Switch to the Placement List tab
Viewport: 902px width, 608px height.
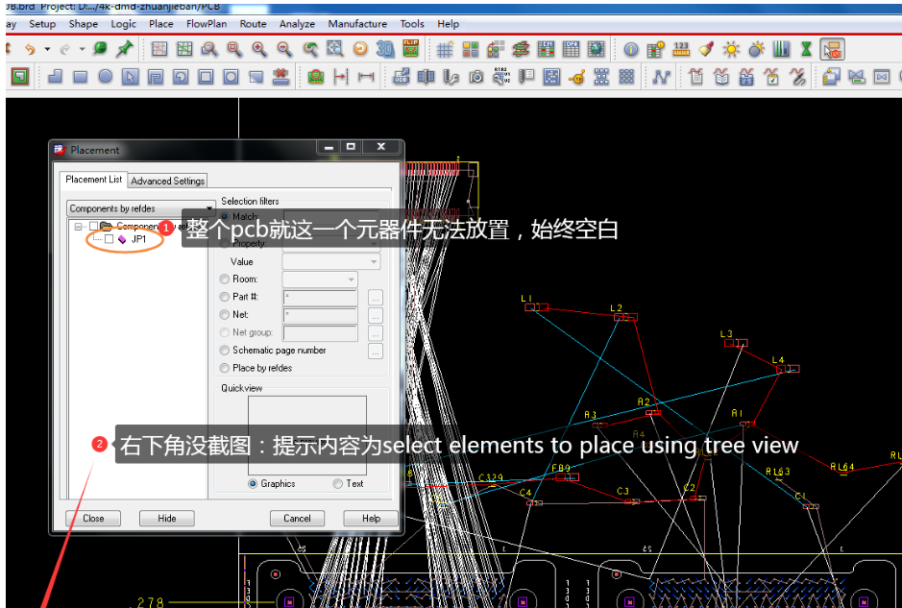[x=93, y=180]
